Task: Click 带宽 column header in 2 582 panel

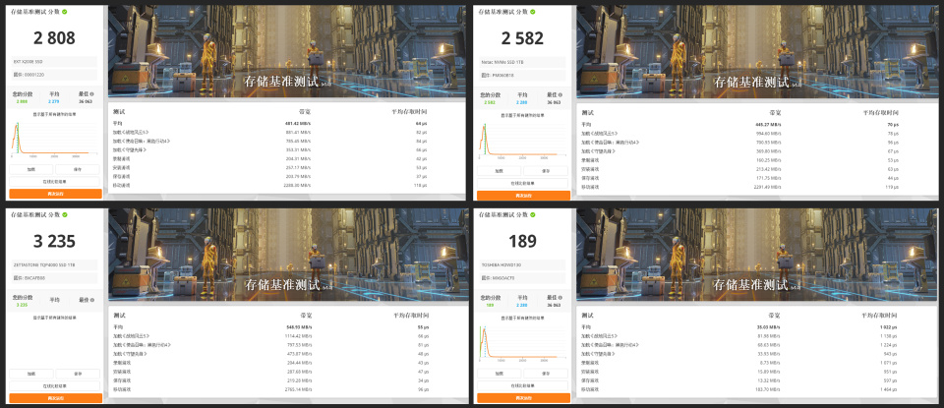Action: click(x=775, y=112)
